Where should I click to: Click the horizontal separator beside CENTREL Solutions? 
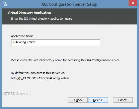tap(83, 94)
